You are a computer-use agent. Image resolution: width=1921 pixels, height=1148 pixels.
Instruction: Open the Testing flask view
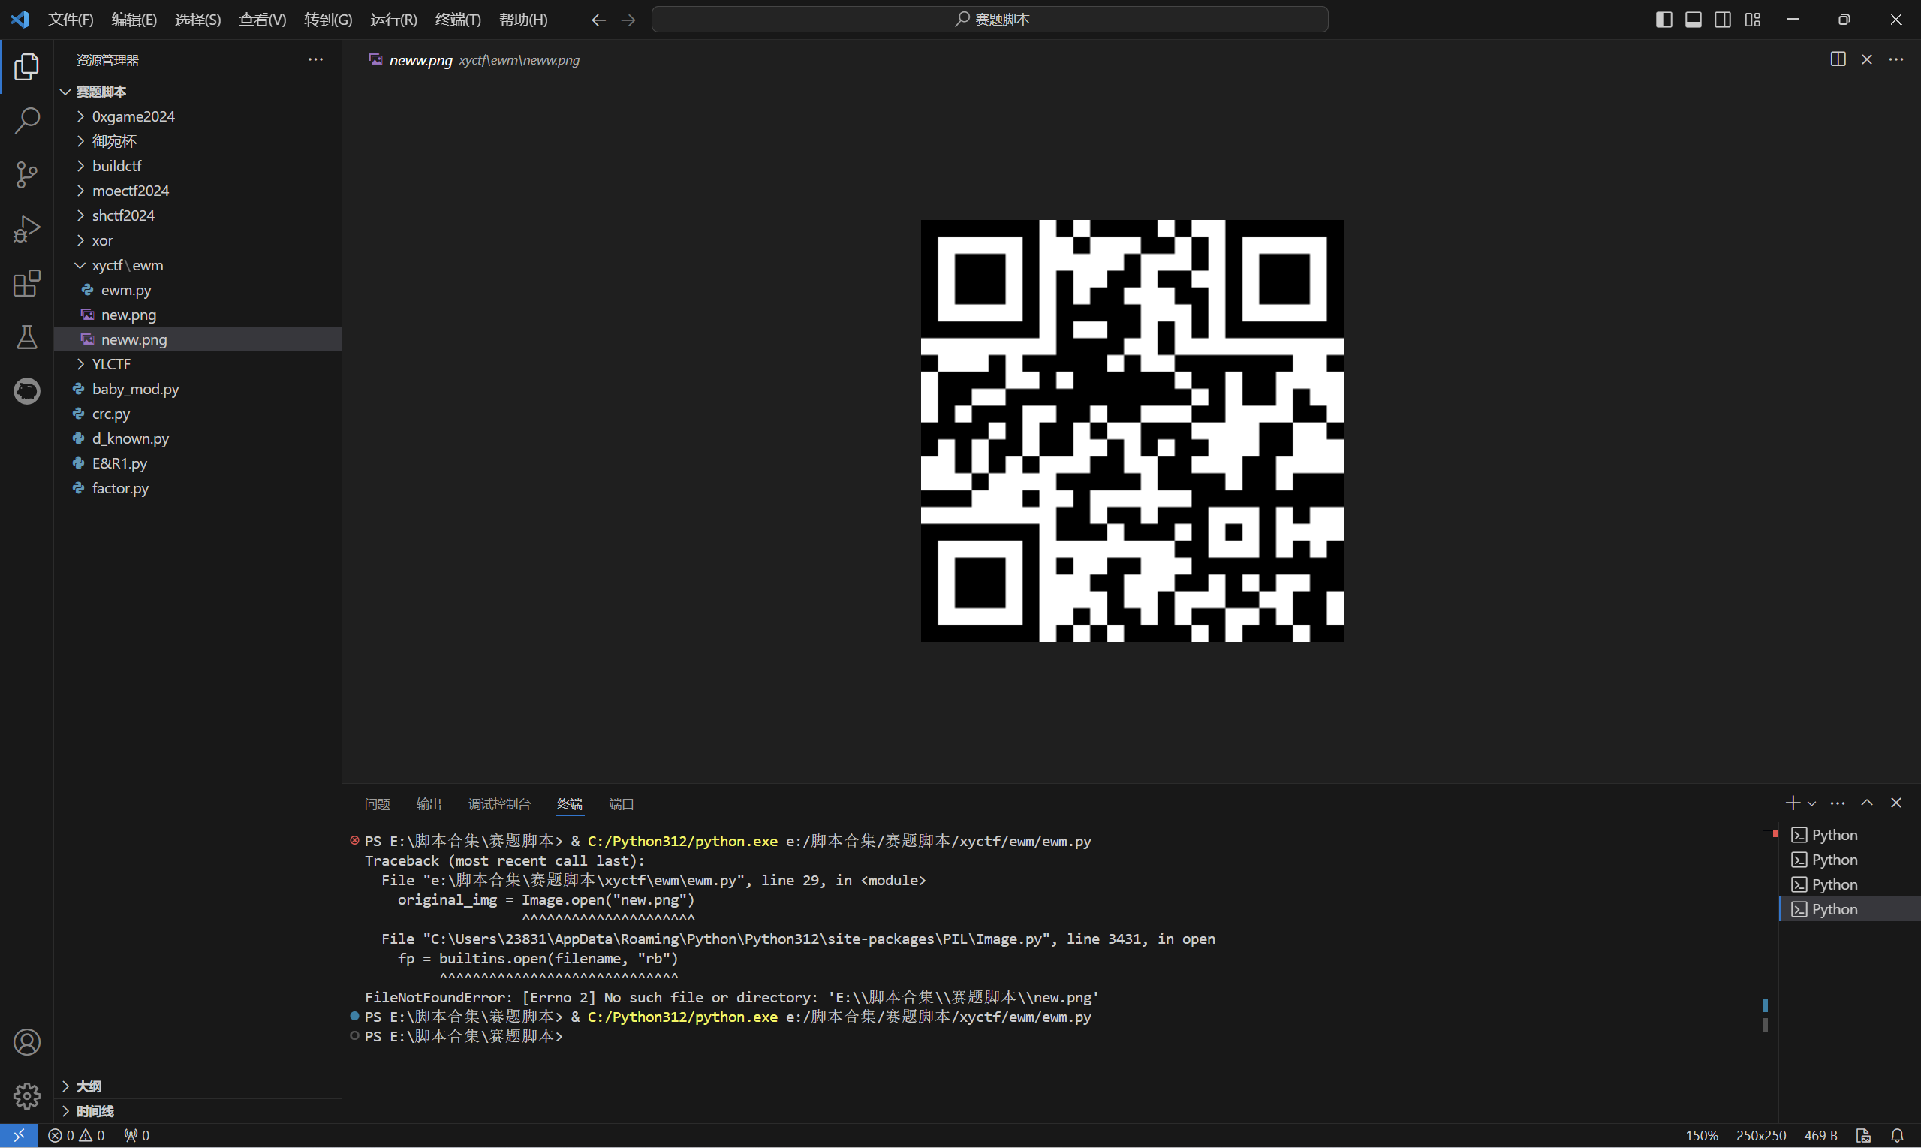[x=26, y=337]
